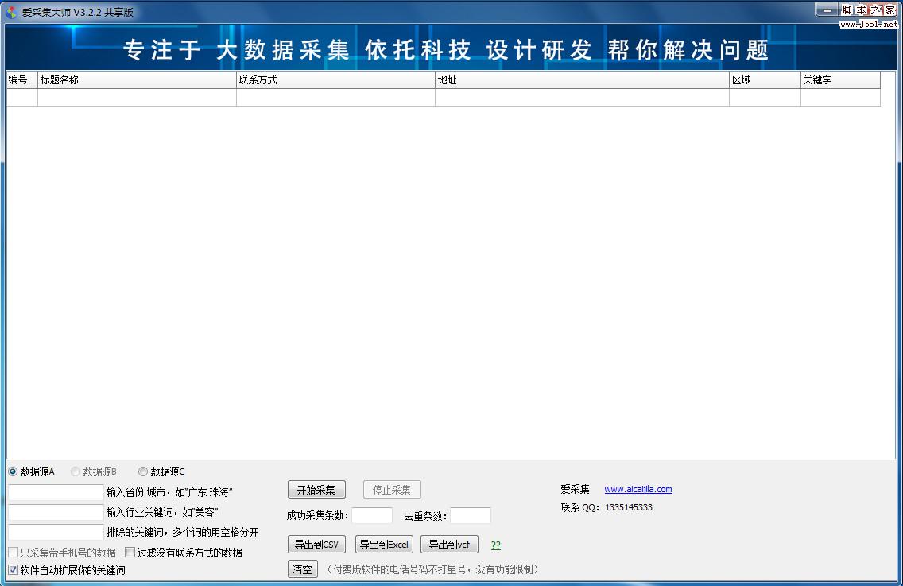Viewport: 903px width, 586px height.
Task: Click the industry keyword input field
Action: click(54, 511)
